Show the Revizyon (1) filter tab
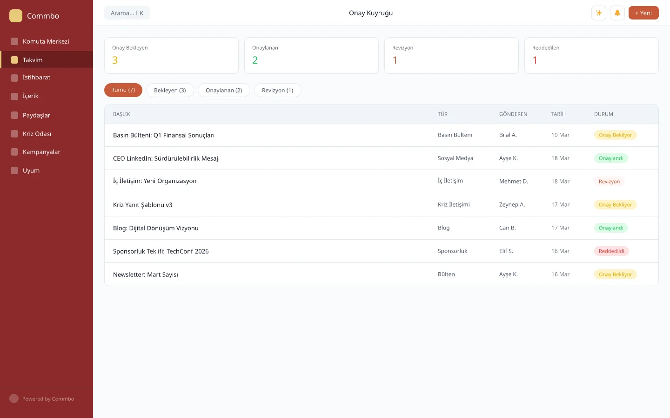 (x=277, y=90)
